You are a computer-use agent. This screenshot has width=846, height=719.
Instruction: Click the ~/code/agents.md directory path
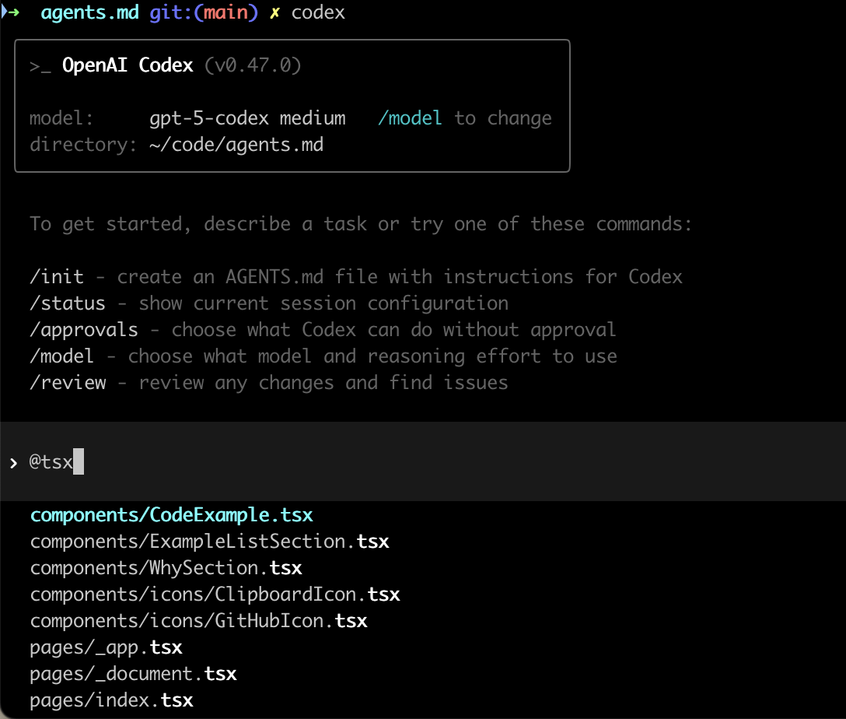point(236,145)
